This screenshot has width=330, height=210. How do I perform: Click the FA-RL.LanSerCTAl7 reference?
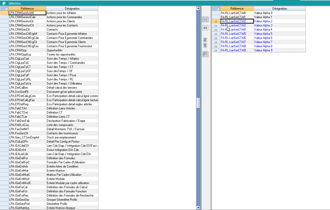tap(233, 42)
